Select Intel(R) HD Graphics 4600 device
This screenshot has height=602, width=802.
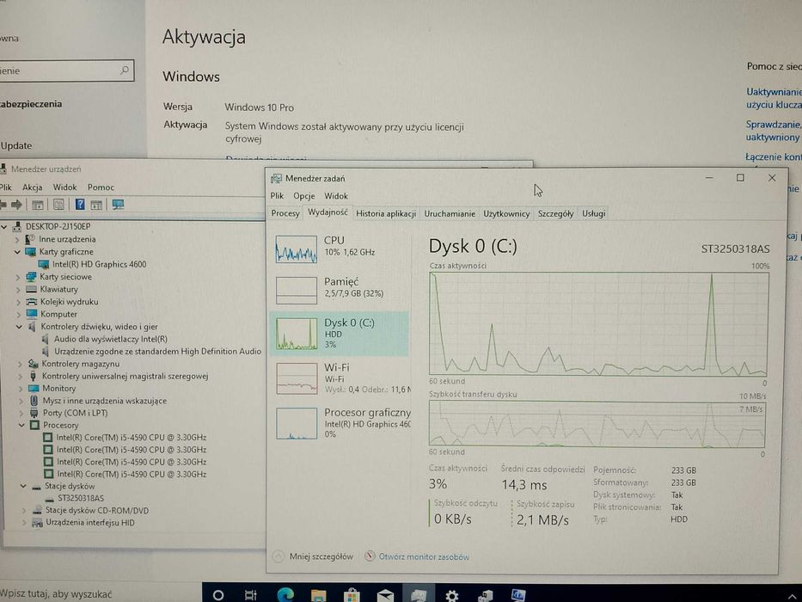point(99,264)
